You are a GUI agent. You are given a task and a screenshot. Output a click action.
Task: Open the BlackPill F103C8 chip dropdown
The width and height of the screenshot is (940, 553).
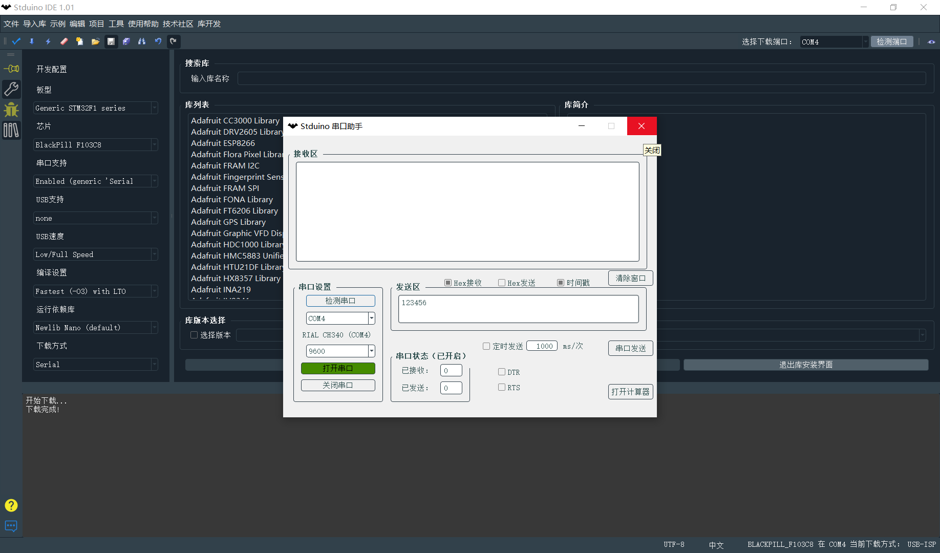pos(96,145)
